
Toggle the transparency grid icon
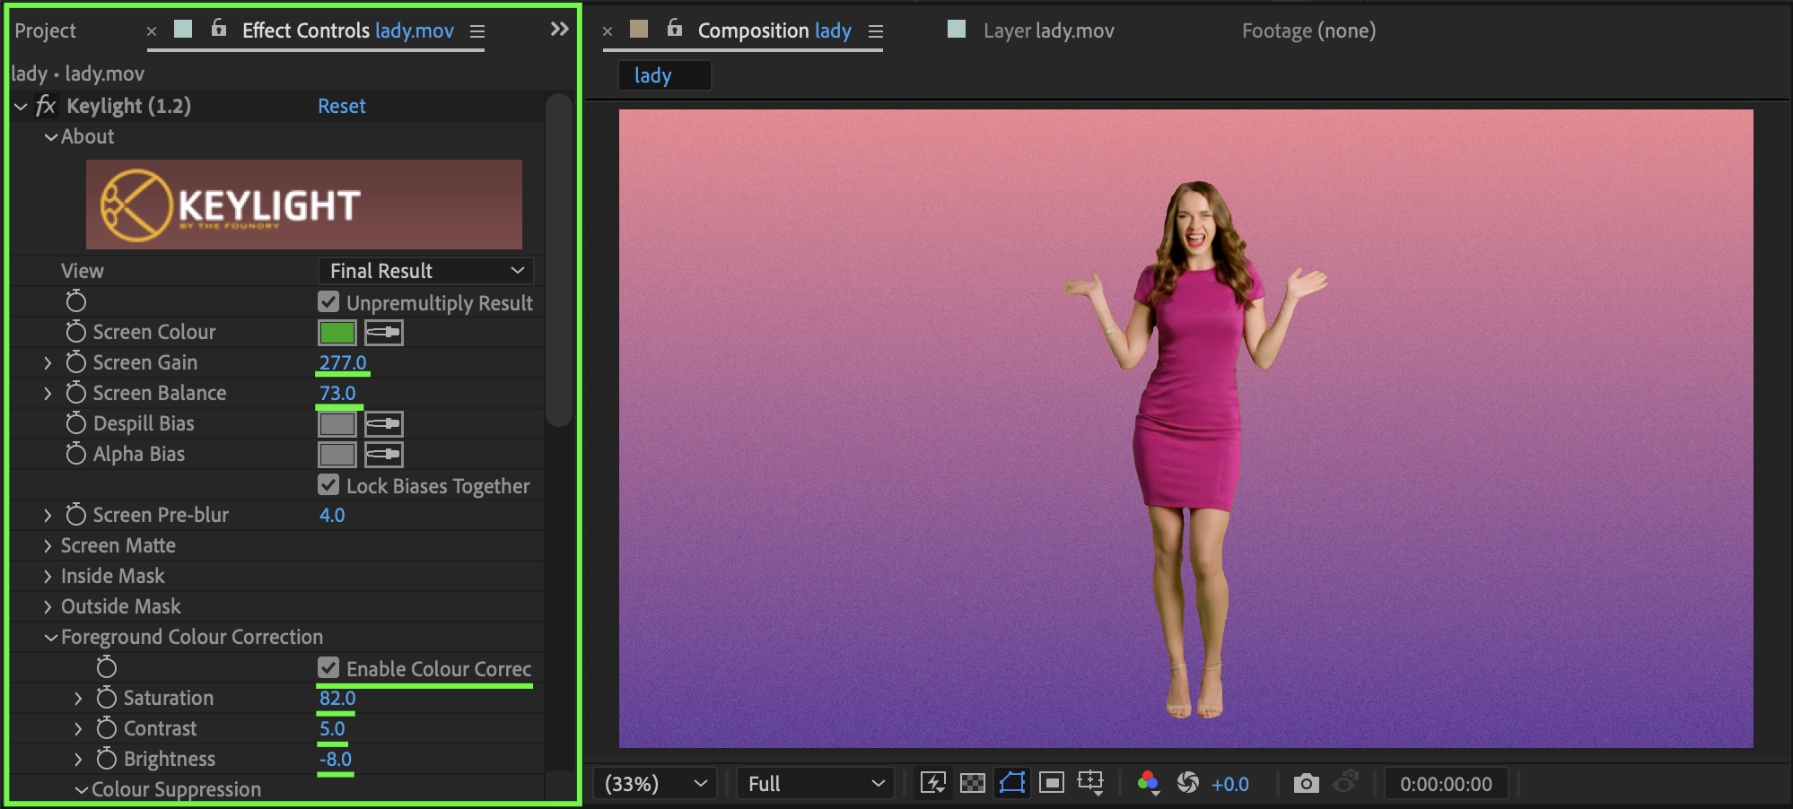[x=972, y=783]
